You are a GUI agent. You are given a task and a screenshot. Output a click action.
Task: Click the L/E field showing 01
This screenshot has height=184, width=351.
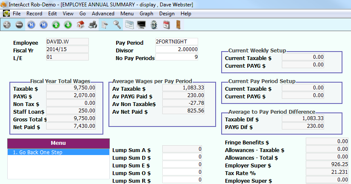pyautogui.click(x=67, y=57)
